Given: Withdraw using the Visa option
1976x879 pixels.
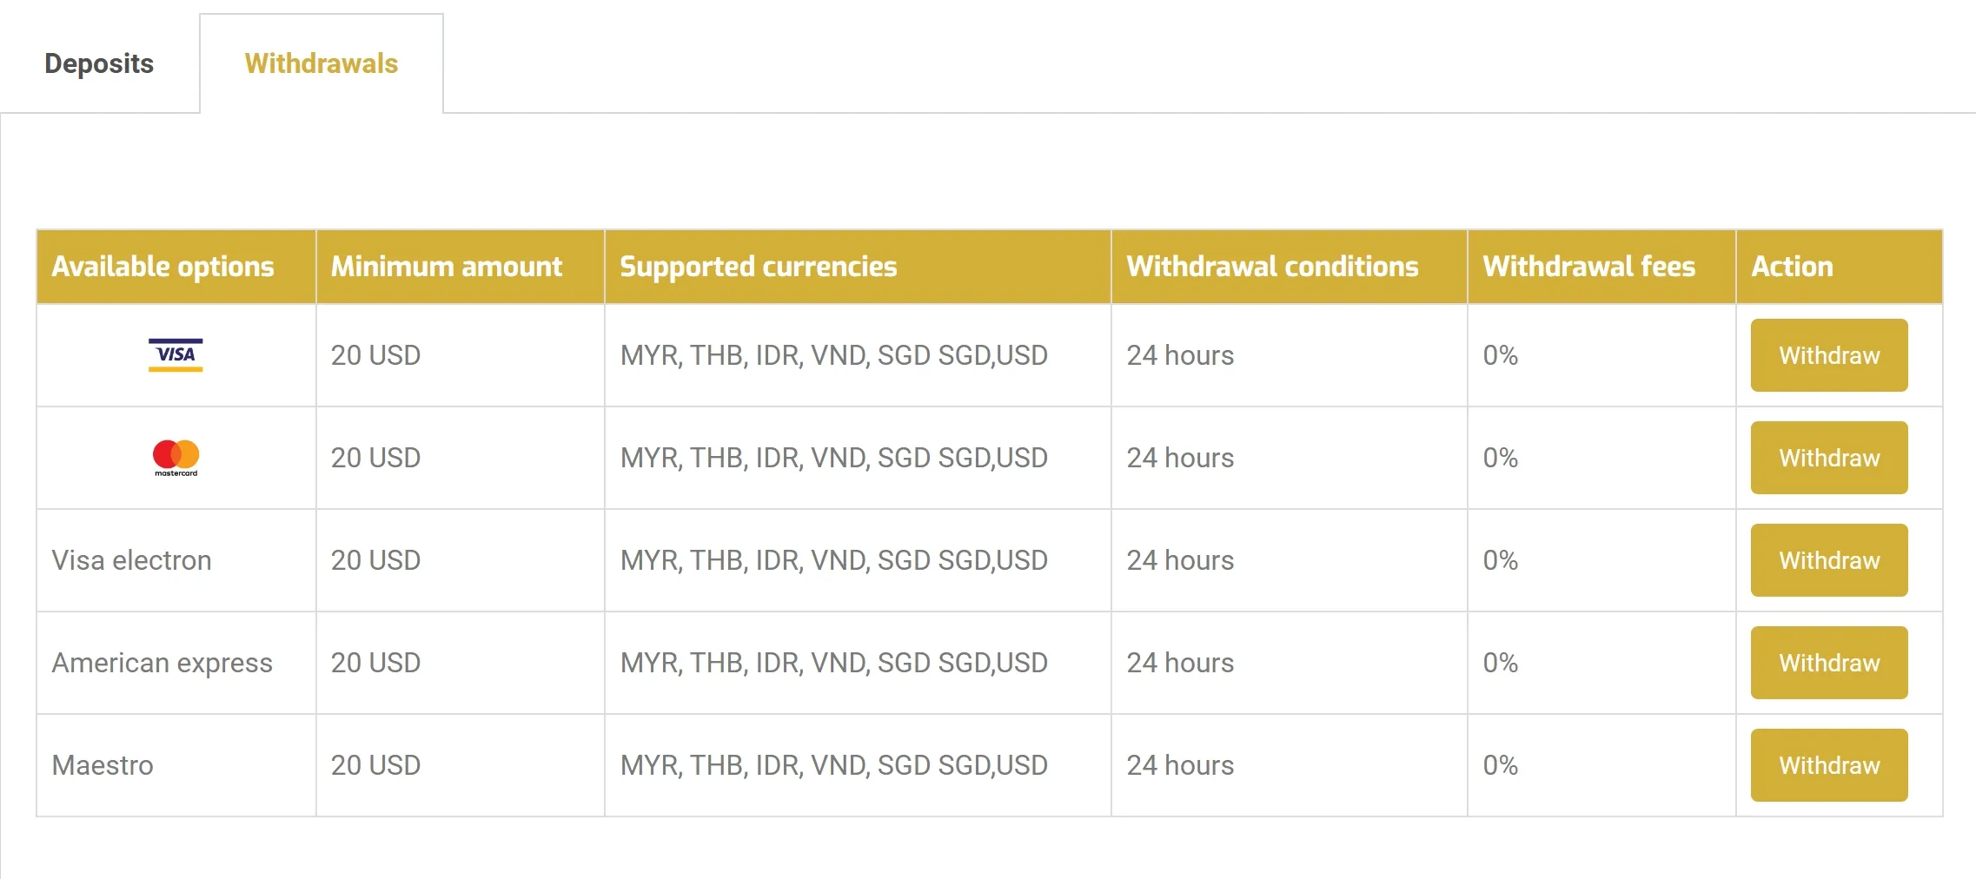Looking at the screenshot, I should 1829,355.
